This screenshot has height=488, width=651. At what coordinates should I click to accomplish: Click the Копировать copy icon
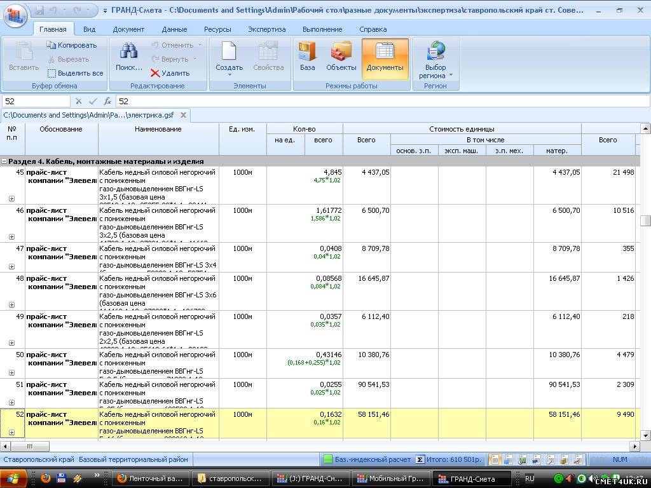coord(51,45)
